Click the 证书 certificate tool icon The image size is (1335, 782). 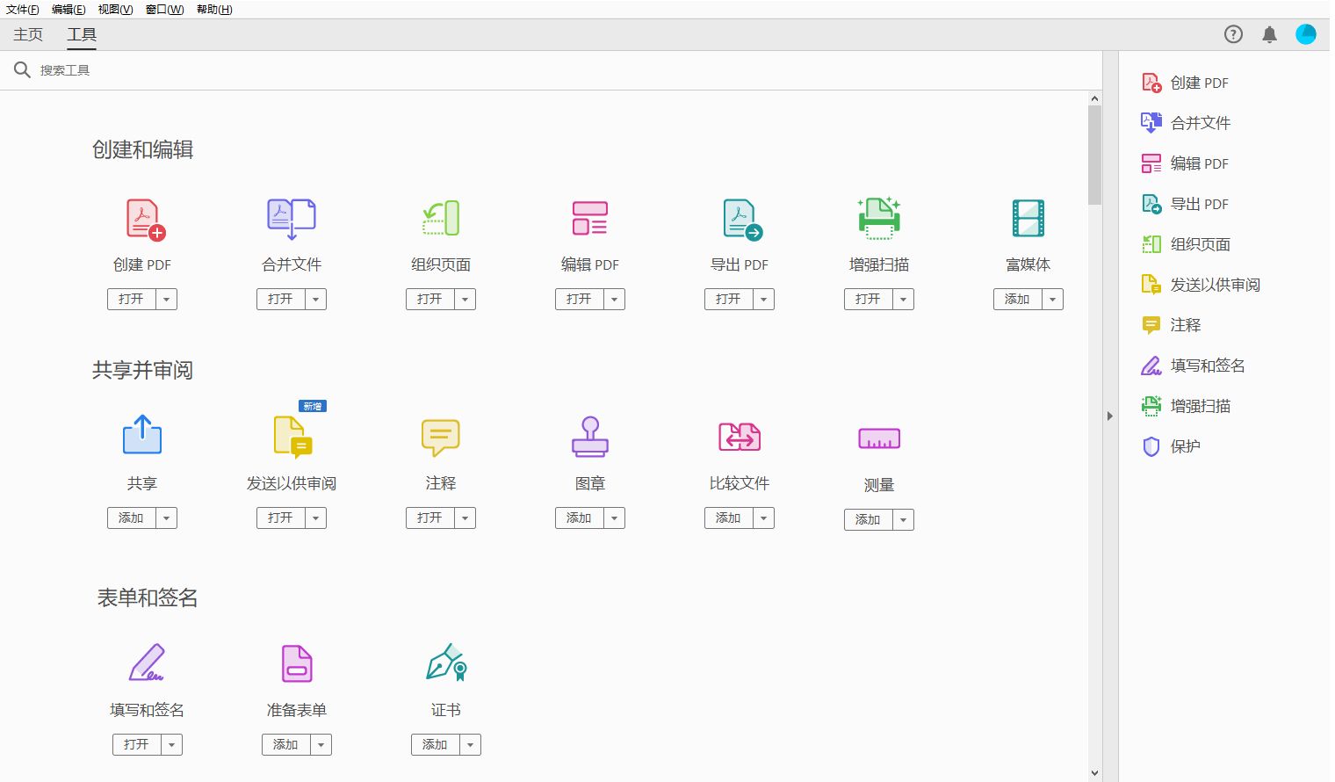tap(445, 663)
